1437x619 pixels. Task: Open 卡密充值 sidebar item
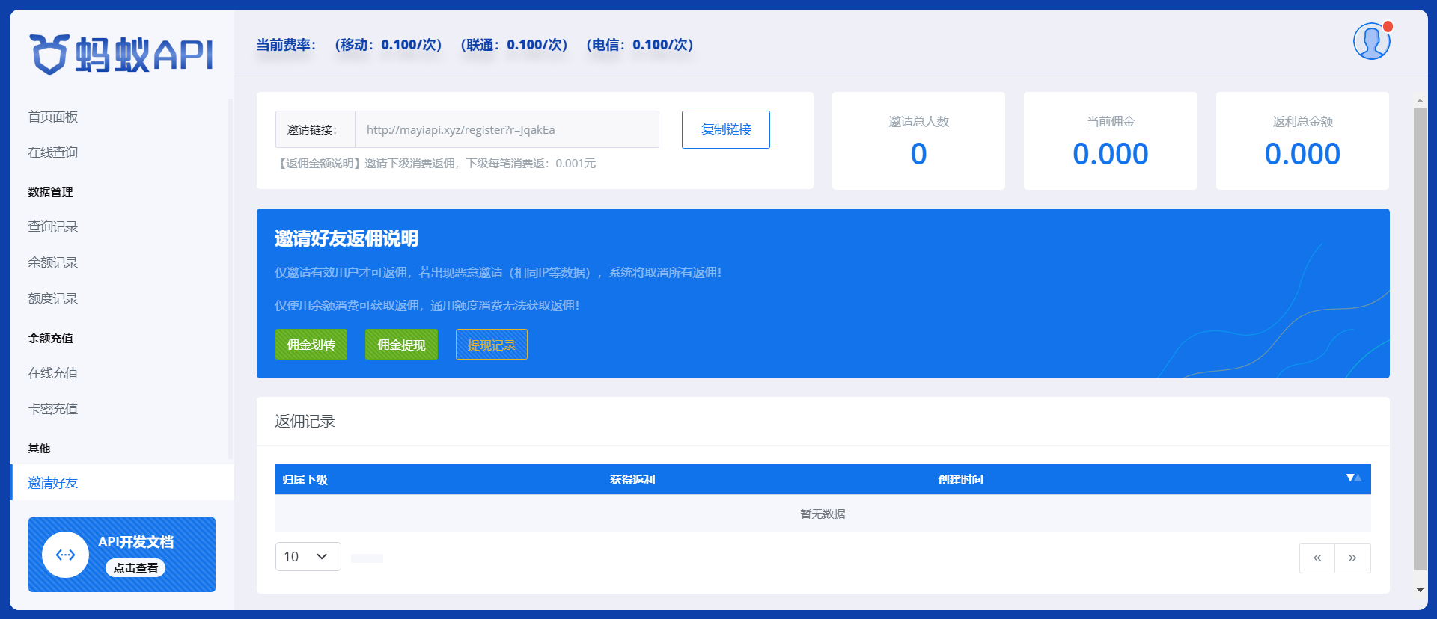[53, 409]
